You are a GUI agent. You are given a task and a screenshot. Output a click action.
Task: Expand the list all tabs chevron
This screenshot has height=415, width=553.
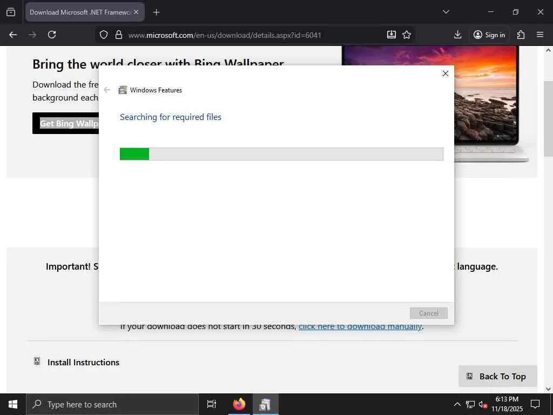pos(446,12)
